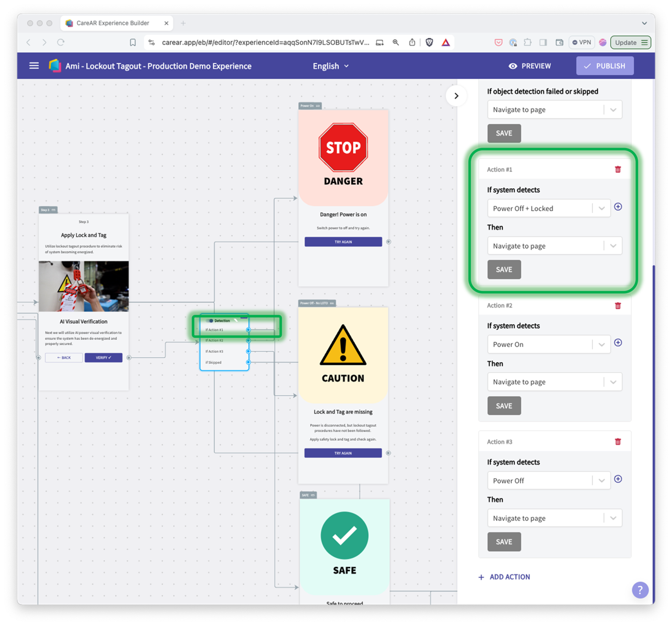Click the plus icon beside the Power On detection
This screenshot has width=672, height=625.
coord(618,342)
